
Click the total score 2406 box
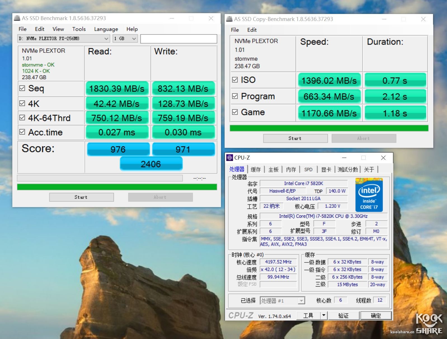click(151, 164)
